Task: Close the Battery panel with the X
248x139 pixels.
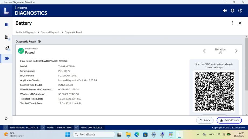Action: [240, 23]
